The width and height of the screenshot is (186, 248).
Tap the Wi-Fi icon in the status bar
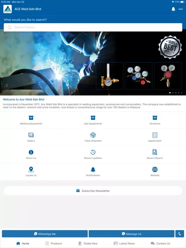[173, 2]
